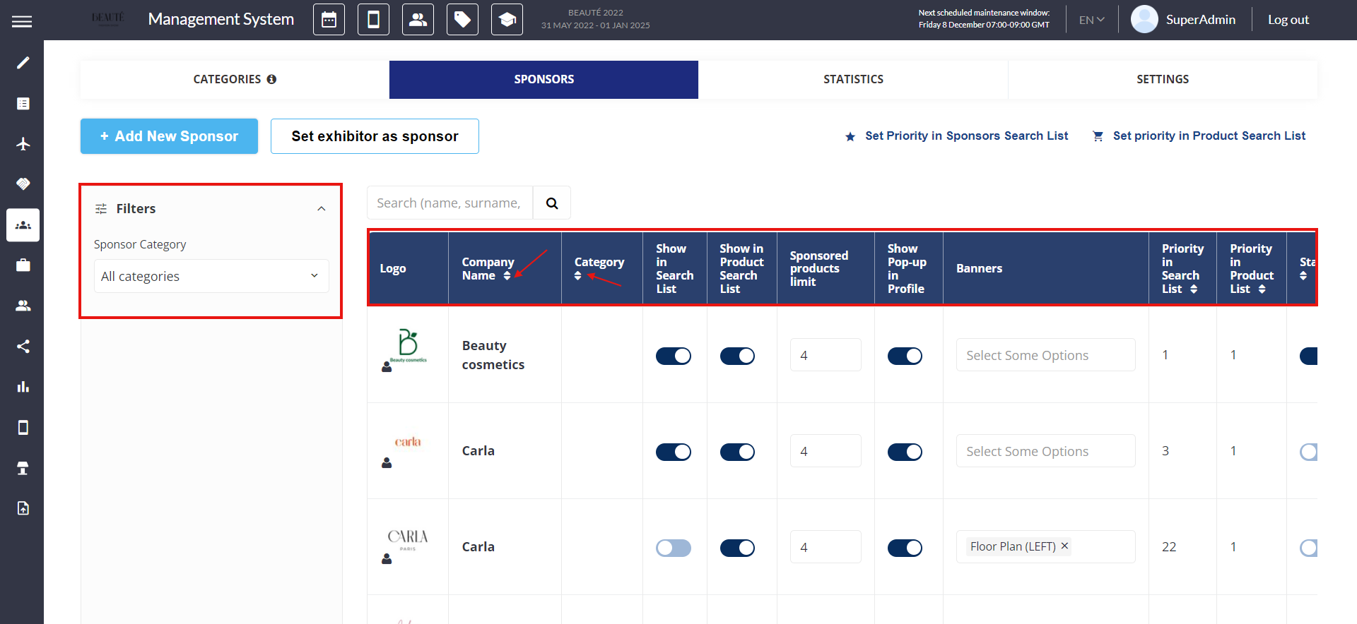Select the Sponsors tab
The height and width of the screenshot is (624, 1357).
[544, 79]
